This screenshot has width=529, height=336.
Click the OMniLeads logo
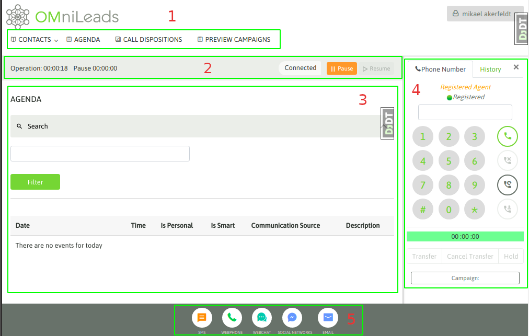(63, 17)
